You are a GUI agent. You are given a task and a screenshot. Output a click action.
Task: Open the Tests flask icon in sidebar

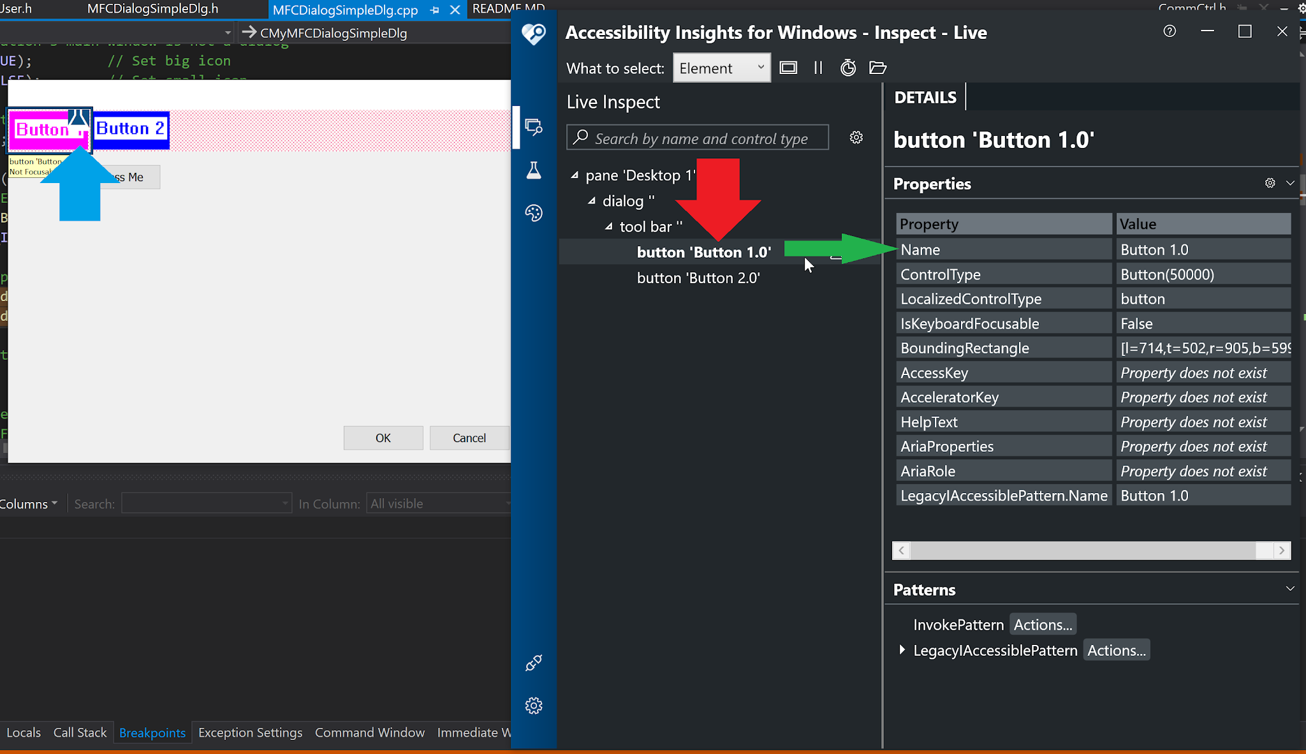click(x=533, y=170)
